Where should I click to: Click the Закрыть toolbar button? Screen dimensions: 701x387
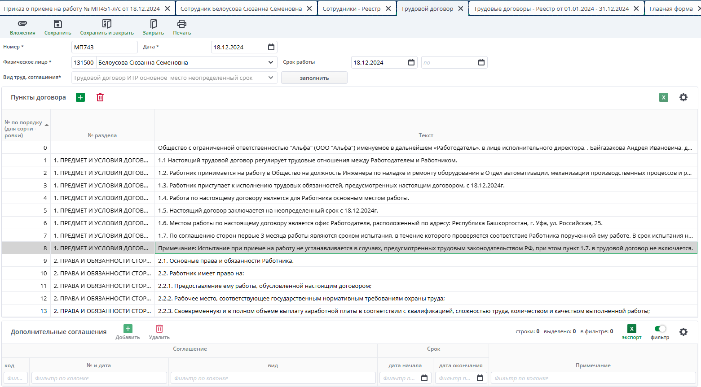coord(153,24)
